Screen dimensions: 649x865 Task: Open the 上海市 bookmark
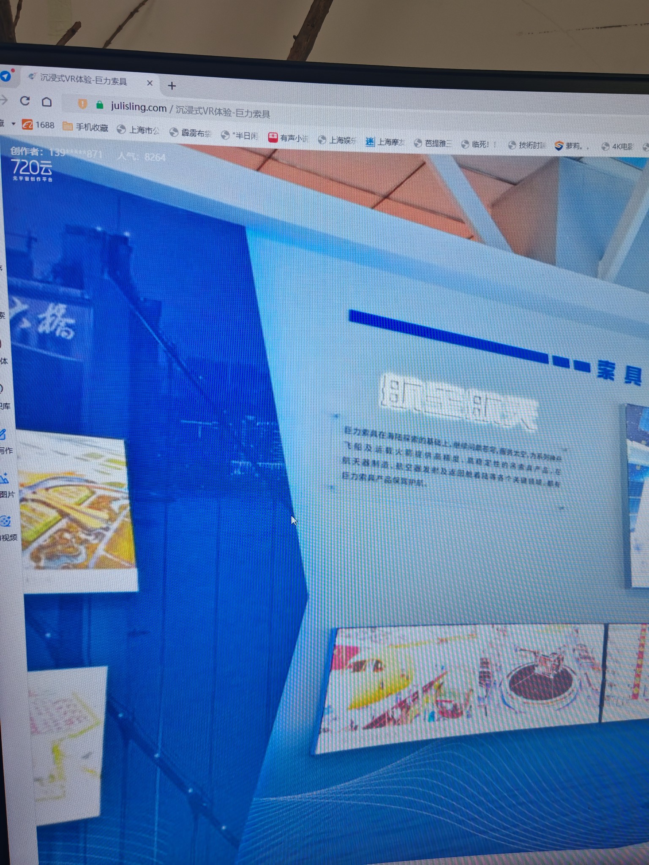pyautogui.click(x=139, y=130)
